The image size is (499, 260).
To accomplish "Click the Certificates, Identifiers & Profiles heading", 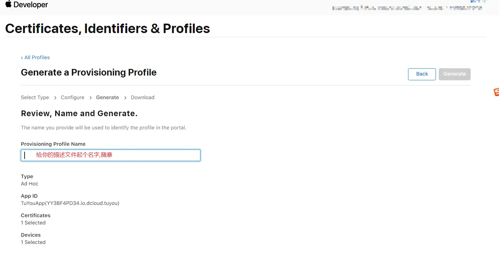I will point(107,29).
